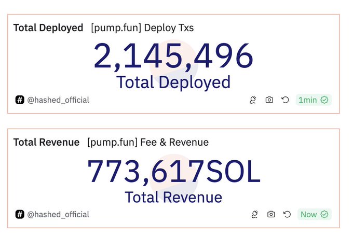Click the 2,145,496 deployed counter value
The image size is (353, 237).
[x=173, y=56]
